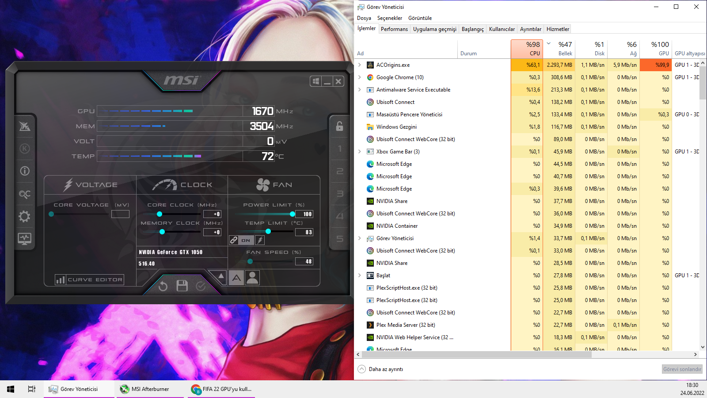Click the Windows startup icon in Afterburner header
Viewport: 707px width, 398px height.
click(x=315, y=81)
